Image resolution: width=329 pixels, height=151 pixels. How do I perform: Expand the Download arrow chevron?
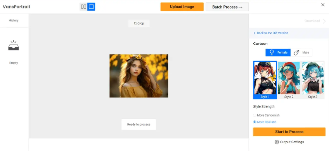(x=324, y=21)
